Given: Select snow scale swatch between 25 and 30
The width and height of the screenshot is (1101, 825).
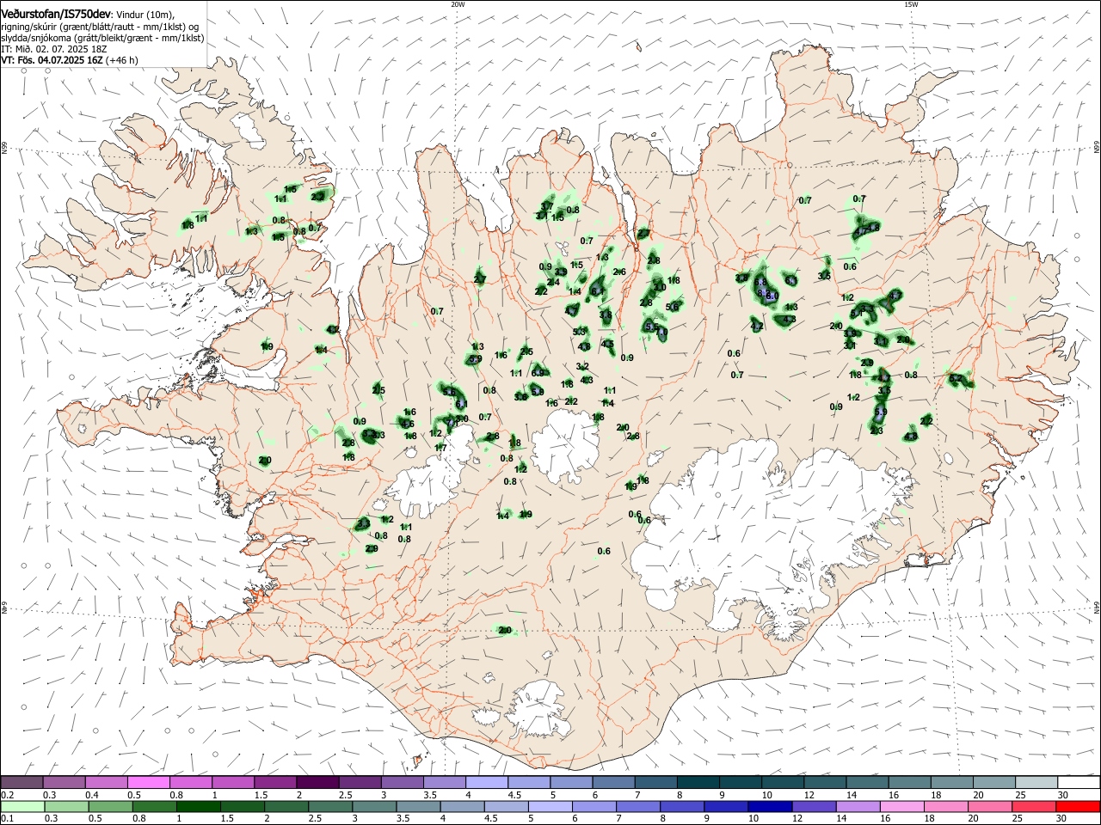Looking at the screenshot, I should [1036, 783].
